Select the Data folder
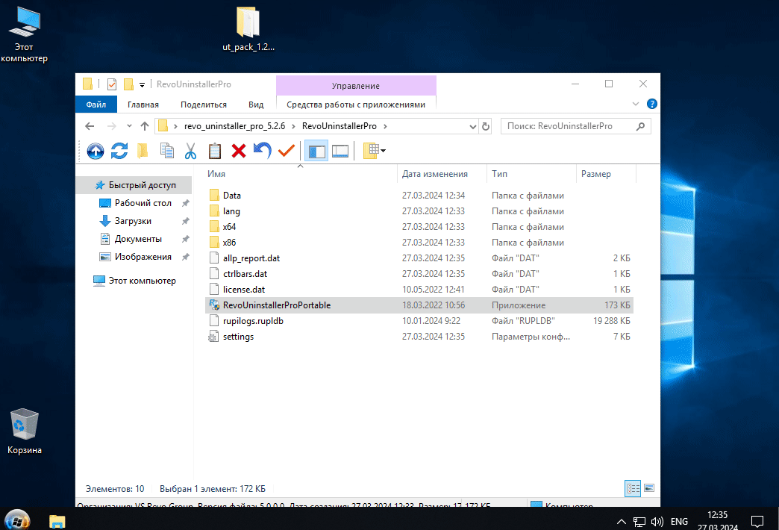The width and height of the screenshot is (779, 530). coord(419,196)
